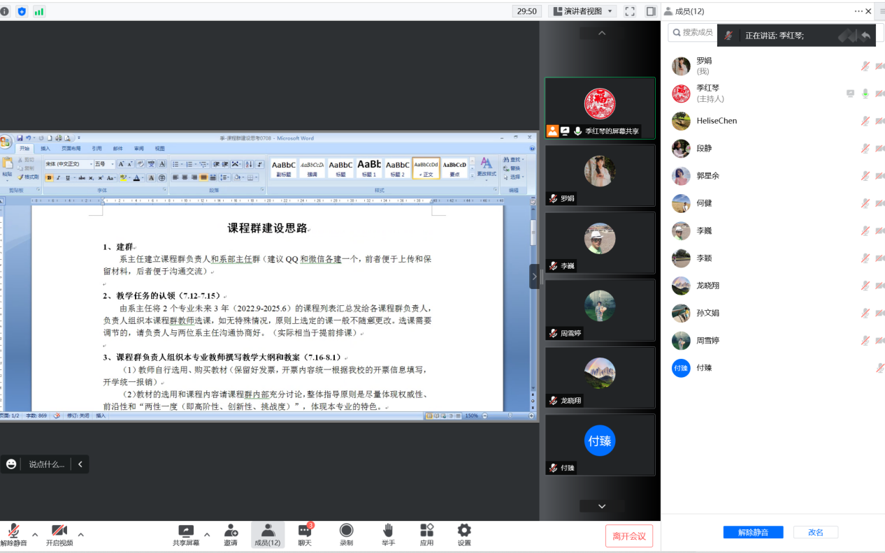Click the 离开会议 leave meeting button
Screen dimensions: 885x553
[x=629, y=536]
